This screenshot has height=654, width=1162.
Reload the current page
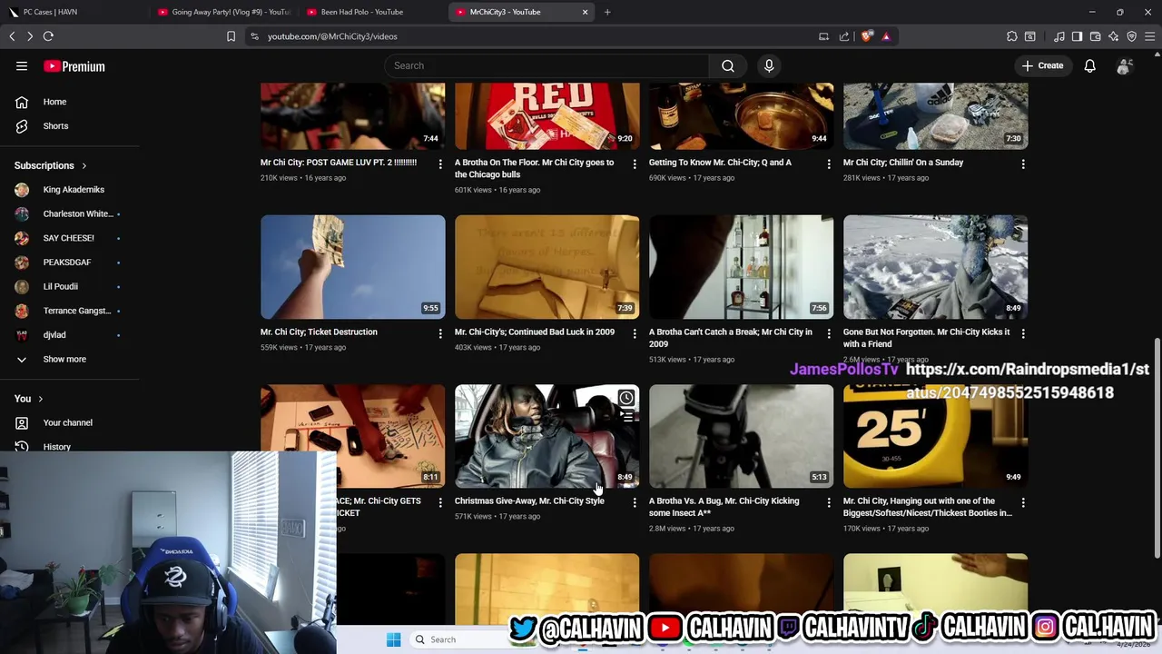click(x=48, y=36)
